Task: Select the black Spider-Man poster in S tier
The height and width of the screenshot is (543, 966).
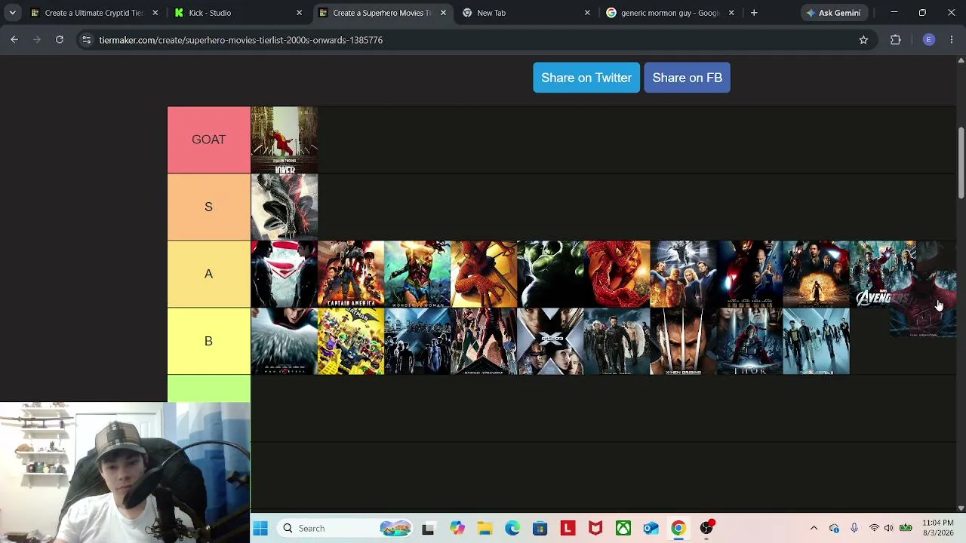Action: click(x=285, y=207)
